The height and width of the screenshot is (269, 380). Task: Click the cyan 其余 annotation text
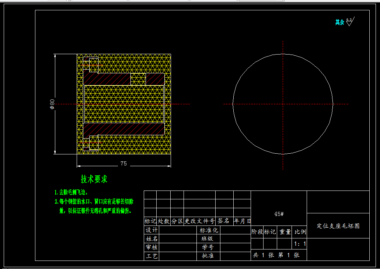pyautogui.click(x=339, y=22)
